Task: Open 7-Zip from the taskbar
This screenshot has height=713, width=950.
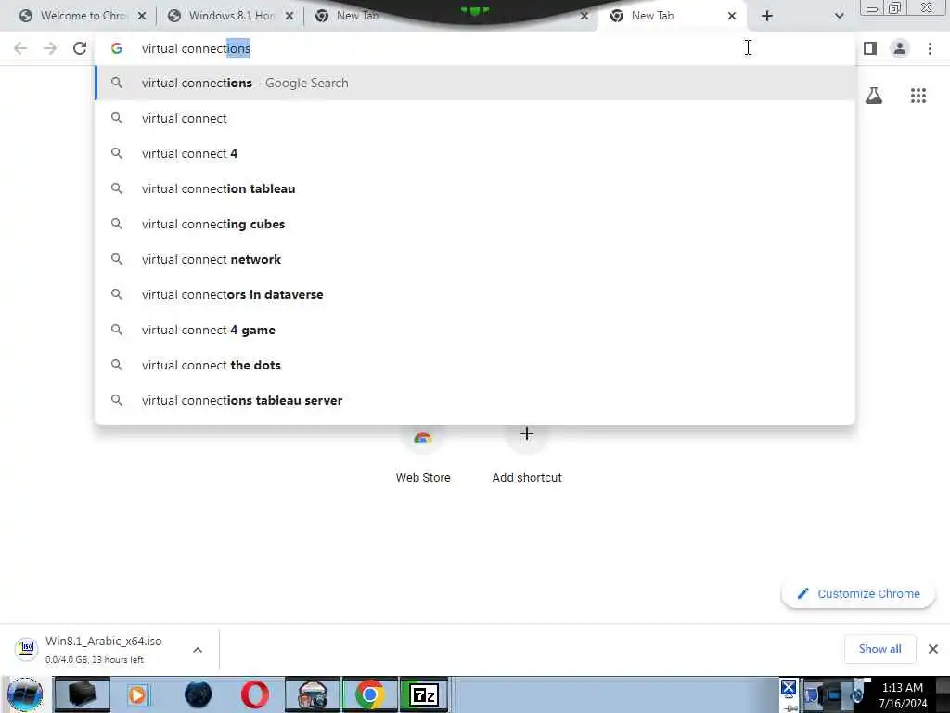Action: [x=424, y=694]
